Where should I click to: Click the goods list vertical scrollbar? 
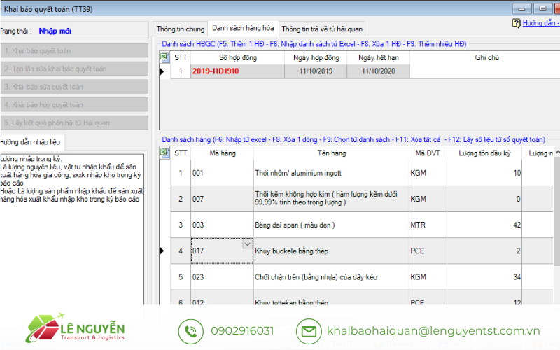coord(556,211)
